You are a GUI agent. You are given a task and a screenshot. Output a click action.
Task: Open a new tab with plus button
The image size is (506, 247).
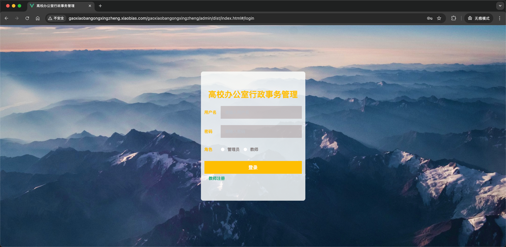[100, 6]
